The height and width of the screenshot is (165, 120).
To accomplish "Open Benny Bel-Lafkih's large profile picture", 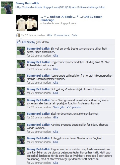I will [x=7, y=8].
